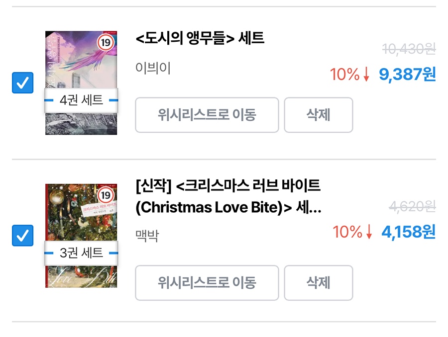The height and width of the screenshot is (337, 448).
Task: Click the red discount arrow beside 9,387원
Action: (x=366, y=75)
